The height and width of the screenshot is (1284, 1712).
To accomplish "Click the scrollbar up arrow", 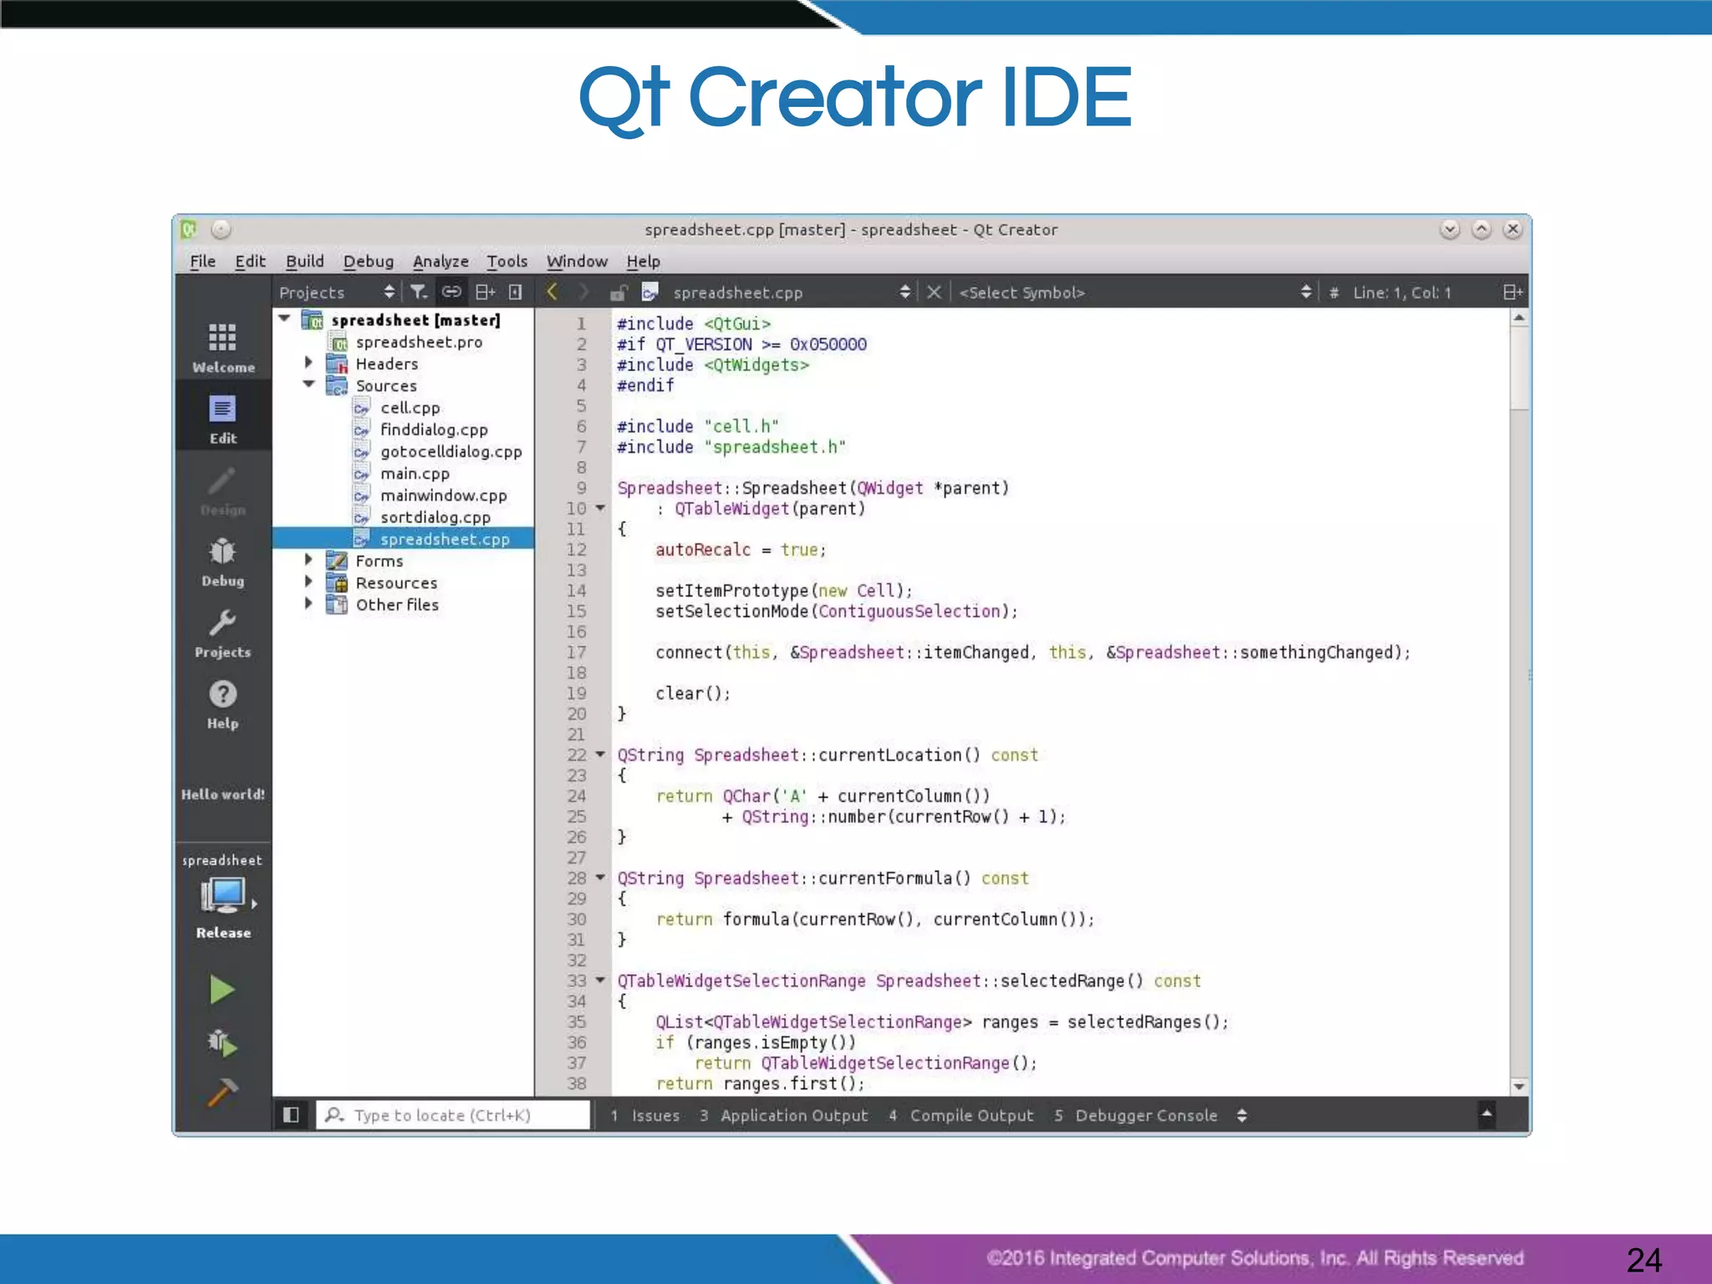I will coord(1519,318).
